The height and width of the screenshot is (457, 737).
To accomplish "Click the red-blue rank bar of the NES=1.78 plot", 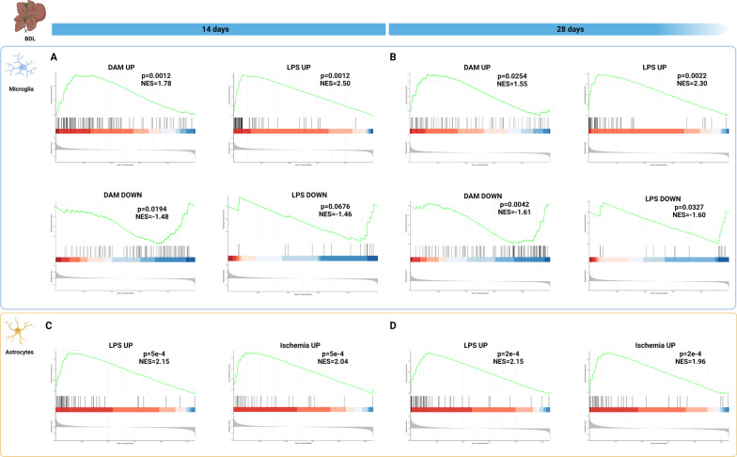I will point(126,132).
